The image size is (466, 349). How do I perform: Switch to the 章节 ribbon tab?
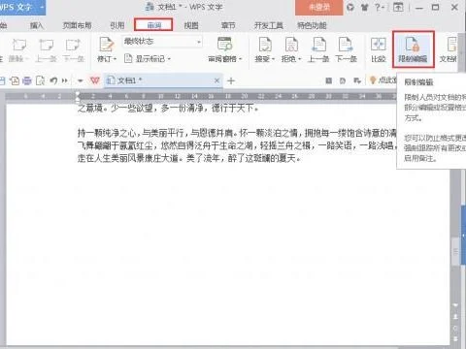click(x=228, y=25)
